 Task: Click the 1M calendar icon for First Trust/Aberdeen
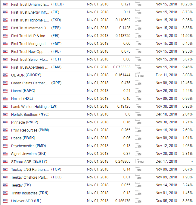pyautogui.click(x=138, y=67)
